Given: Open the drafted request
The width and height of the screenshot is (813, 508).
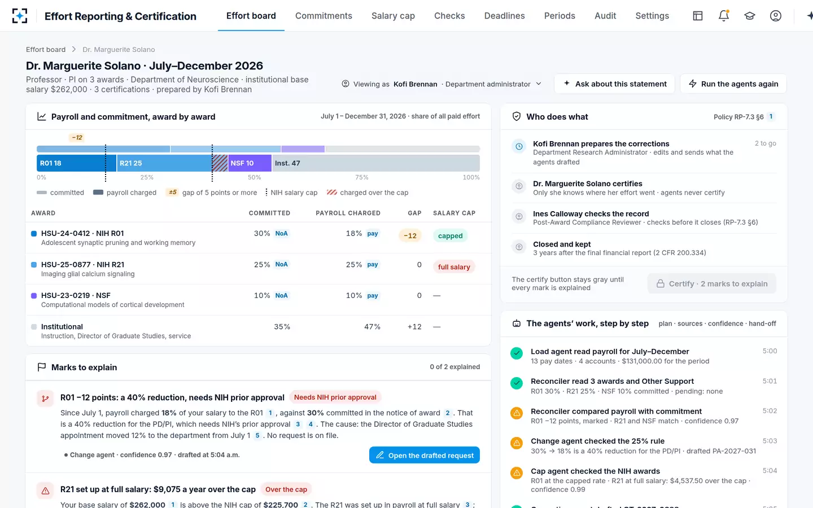Looking at the screenshot, I should point(425,455).
